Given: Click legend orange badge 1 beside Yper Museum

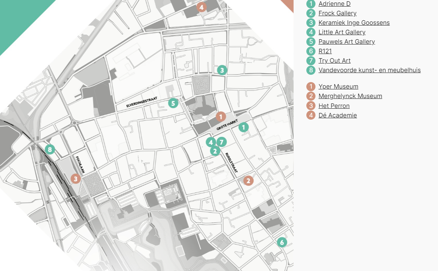Looking at the screenshot, I should (x=311, y=87).
